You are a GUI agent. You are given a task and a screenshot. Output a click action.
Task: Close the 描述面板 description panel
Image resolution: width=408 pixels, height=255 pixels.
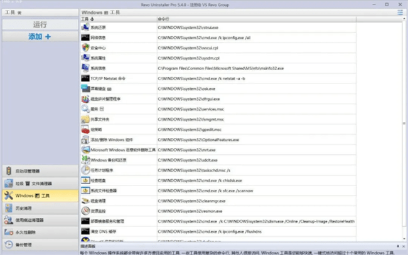pyautogui.click(x=404, y=246)
